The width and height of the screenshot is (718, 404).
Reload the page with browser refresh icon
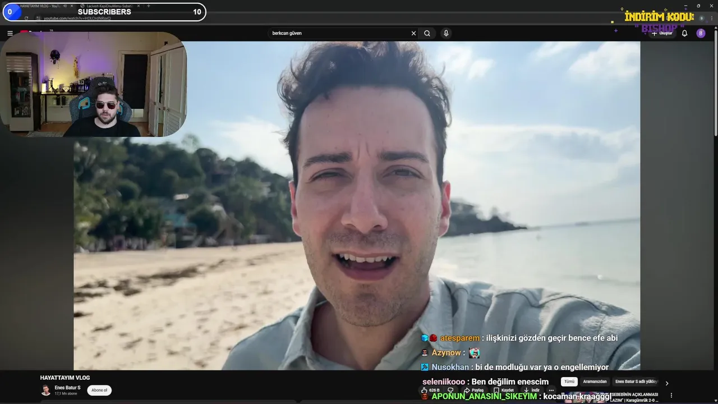(26, 18)
